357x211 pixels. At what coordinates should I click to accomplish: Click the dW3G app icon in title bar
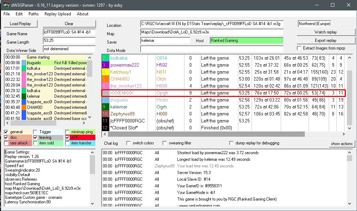[6, 5]
